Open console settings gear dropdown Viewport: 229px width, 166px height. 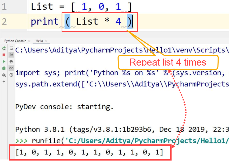click(4, 75)
